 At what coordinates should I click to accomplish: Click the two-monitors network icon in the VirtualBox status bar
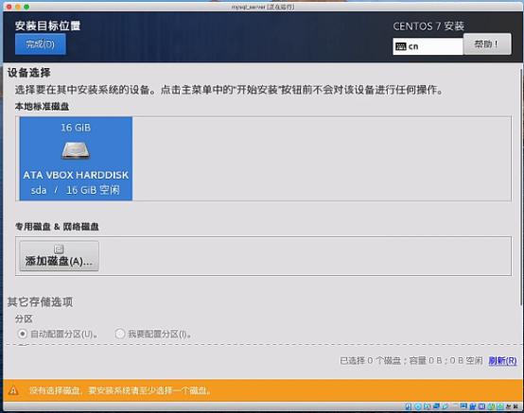pyautogui.click(x=436, y=406)
